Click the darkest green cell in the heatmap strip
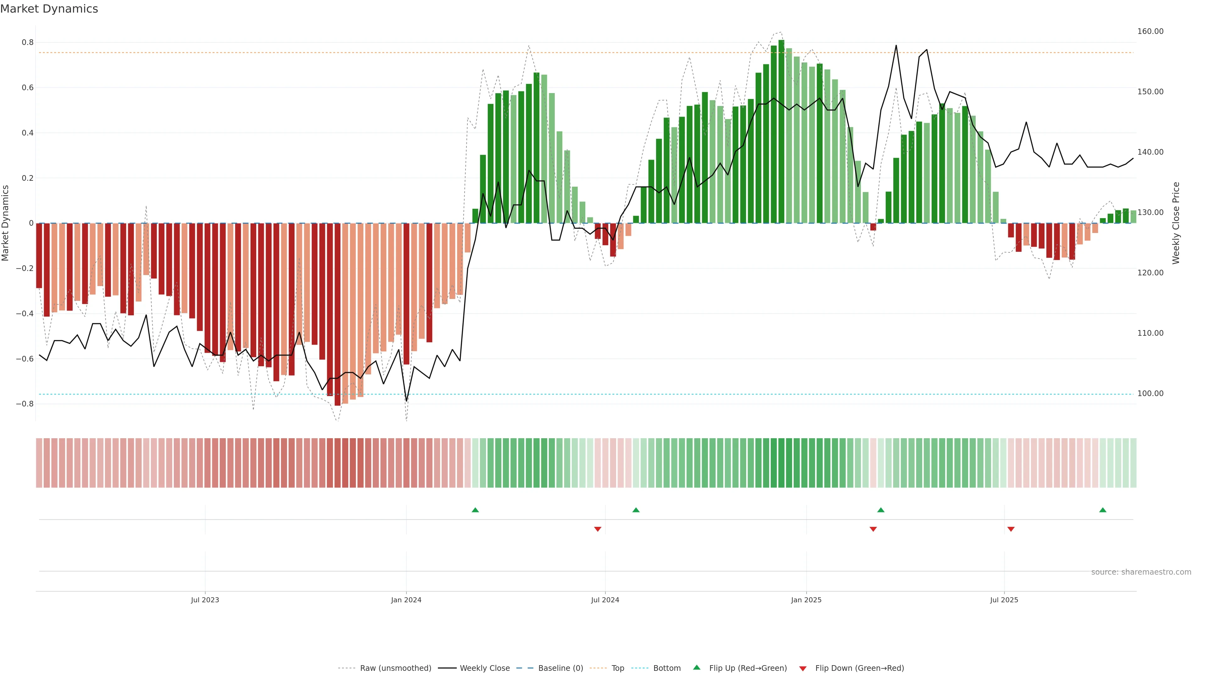 [x=781, y=463]
